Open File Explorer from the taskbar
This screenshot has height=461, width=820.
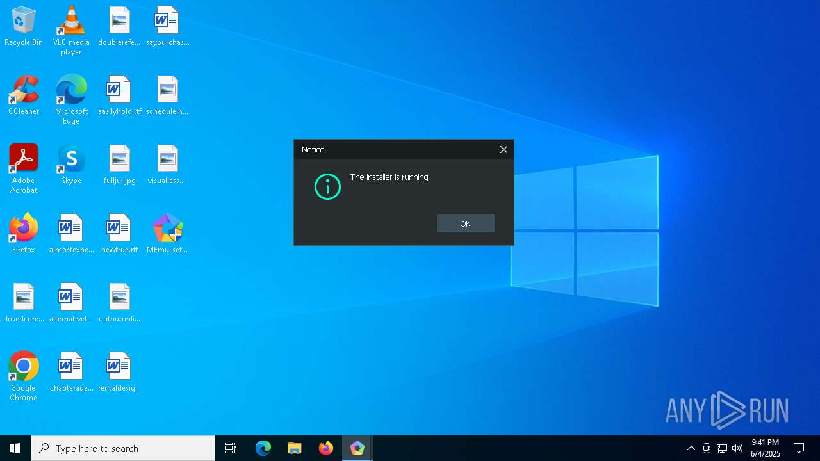pyautogui.click(x=295, y=448)
